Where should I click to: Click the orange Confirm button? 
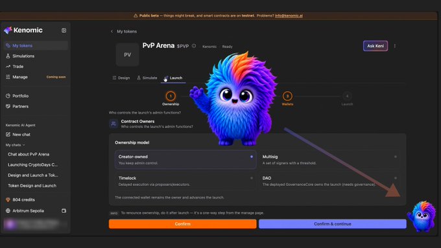(x=182, y=224)
